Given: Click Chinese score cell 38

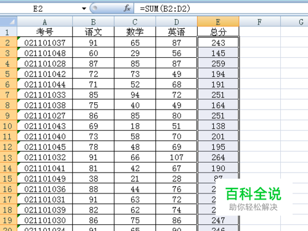Looking at the screenshot, I should [x=94, y=179].
